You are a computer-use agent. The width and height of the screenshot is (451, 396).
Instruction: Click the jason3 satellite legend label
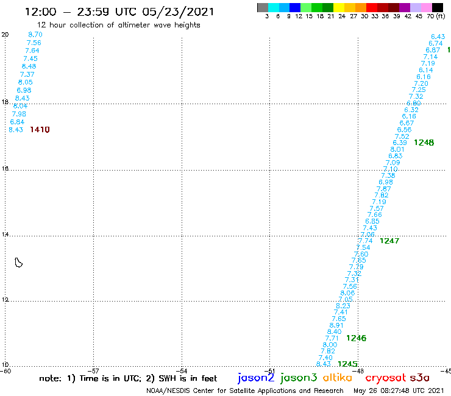point(299,378)
